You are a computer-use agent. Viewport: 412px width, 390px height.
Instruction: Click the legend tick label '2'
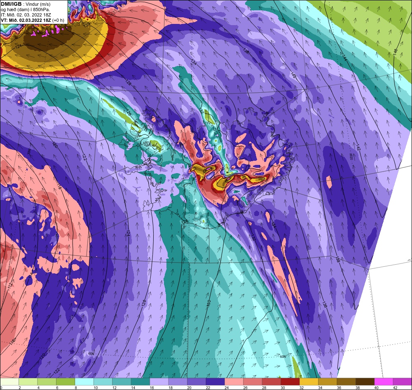tap(20, 388)
